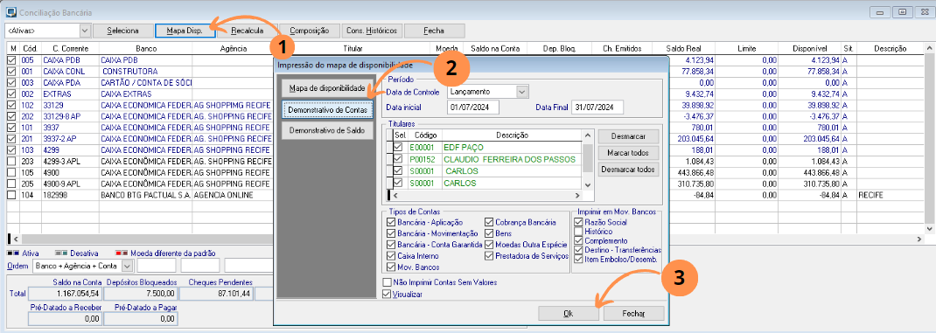Toggle Prestadora de Serviços checkbox
936x333 pixels.
(x=489, y=256)
